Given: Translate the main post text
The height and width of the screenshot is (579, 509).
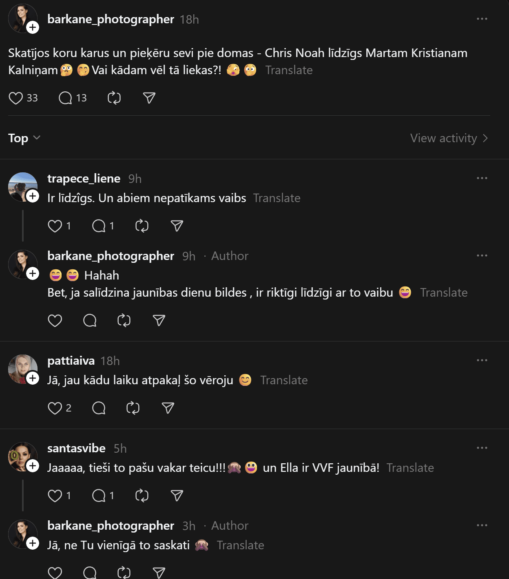Looking at the screenshot, I should [x=289, y=70].
